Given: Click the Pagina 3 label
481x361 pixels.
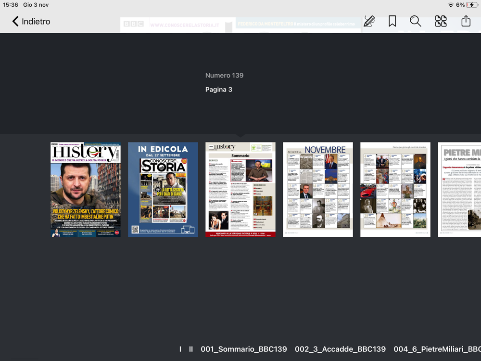Looking at the screenshot, I should [x=219, y=90].
